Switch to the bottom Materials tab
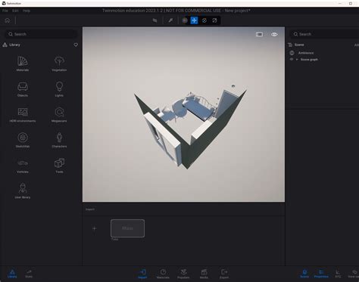The height and width of the screenshot is (282, 359). (163, 274)
